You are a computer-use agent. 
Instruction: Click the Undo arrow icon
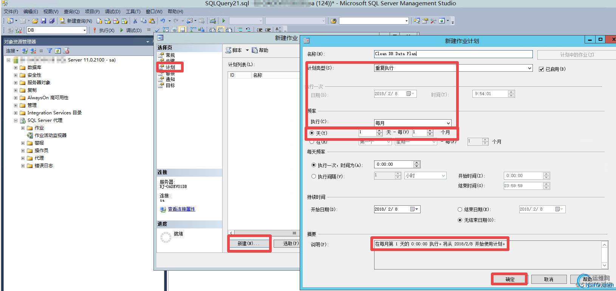tap(163, 21)
